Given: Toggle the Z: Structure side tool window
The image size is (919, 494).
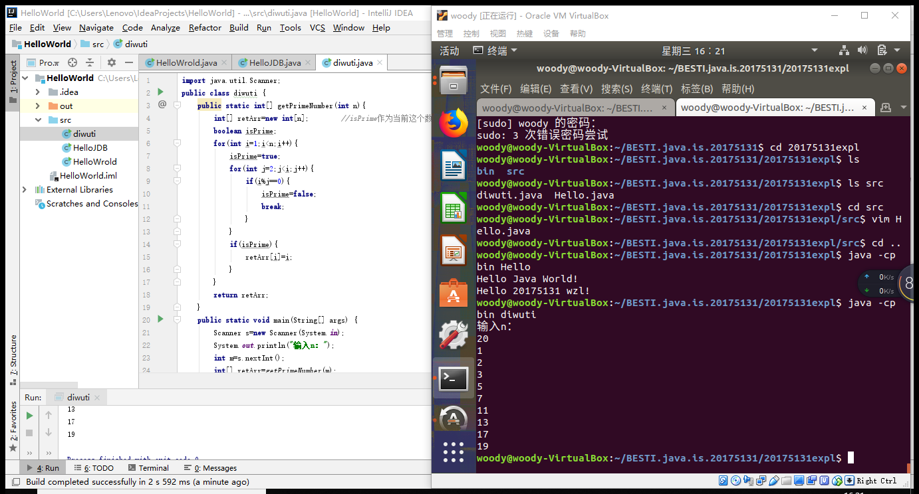Looking at the screenshot, I should pos(13,360).
